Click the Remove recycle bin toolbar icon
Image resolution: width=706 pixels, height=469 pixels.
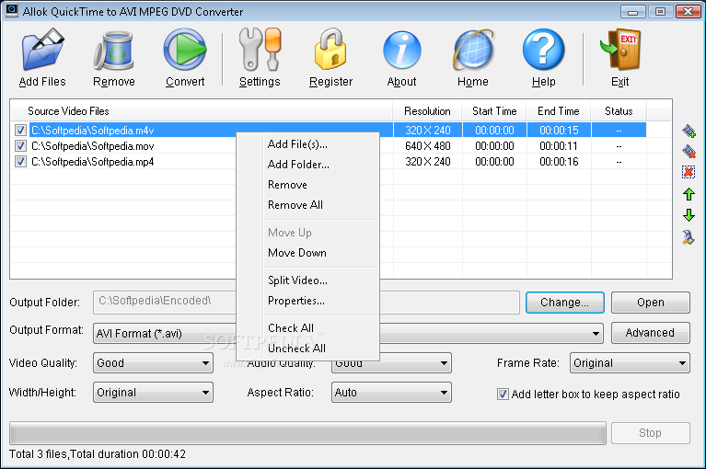[x=114, y=51]
